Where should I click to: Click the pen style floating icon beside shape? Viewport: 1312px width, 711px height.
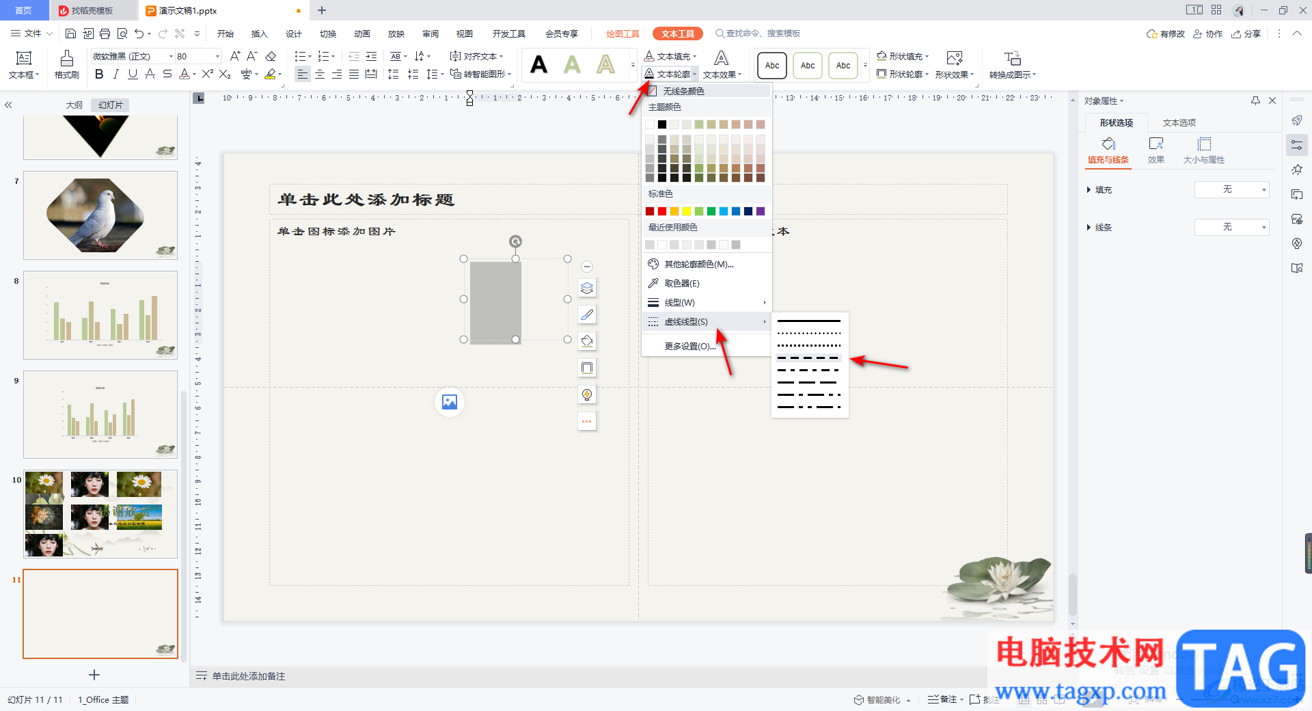point(587,314)
